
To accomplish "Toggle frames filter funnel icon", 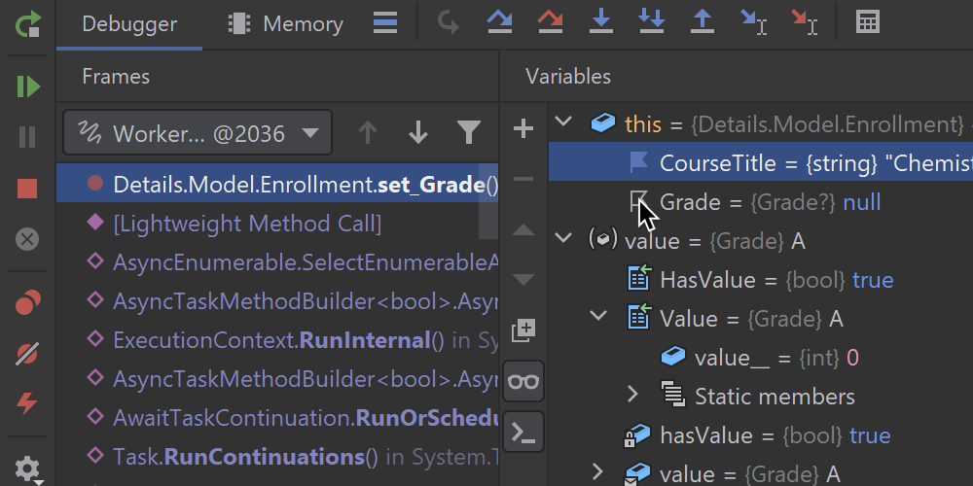I will point(469,132).
